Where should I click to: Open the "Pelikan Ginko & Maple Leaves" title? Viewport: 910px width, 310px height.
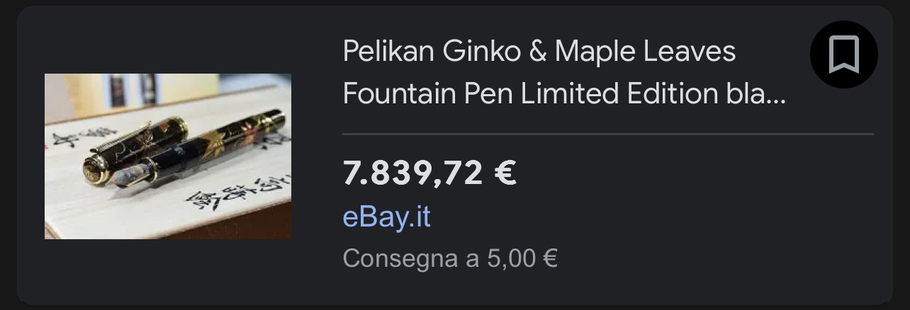[x=539, y=52]
